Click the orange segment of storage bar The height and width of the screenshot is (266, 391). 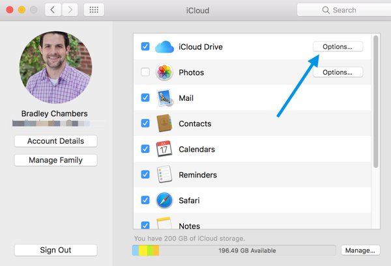(x=156, y=250)
